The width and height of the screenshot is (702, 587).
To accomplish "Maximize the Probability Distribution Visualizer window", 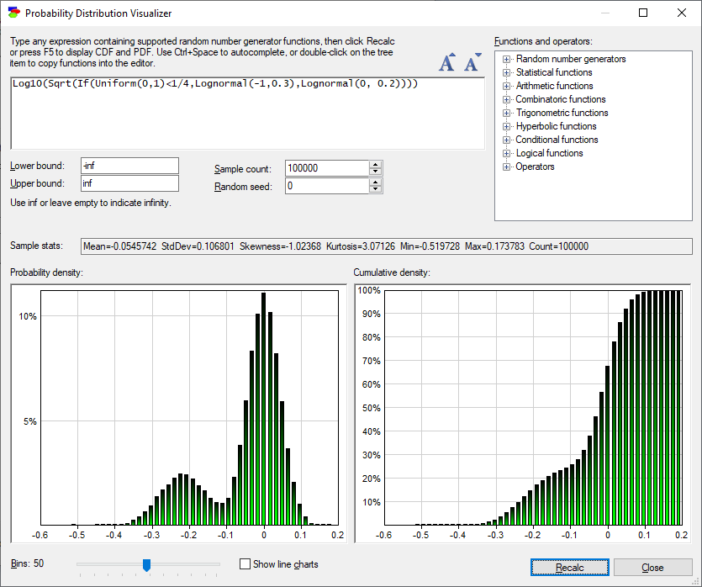I will (643, 13).
